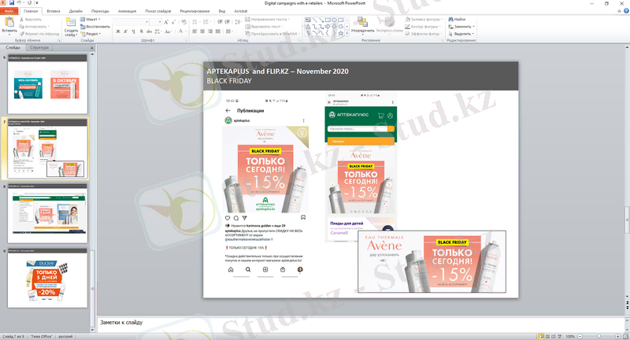Click Find (Найти) binoculars button
This screenshot has height=340, width=630.
(457, 19)
